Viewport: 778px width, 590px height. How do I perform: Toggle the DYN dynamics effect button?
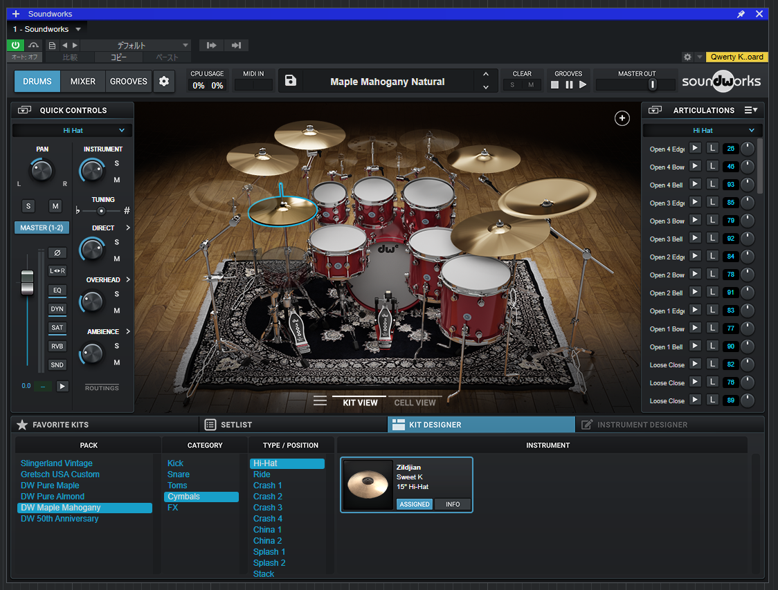57,309
